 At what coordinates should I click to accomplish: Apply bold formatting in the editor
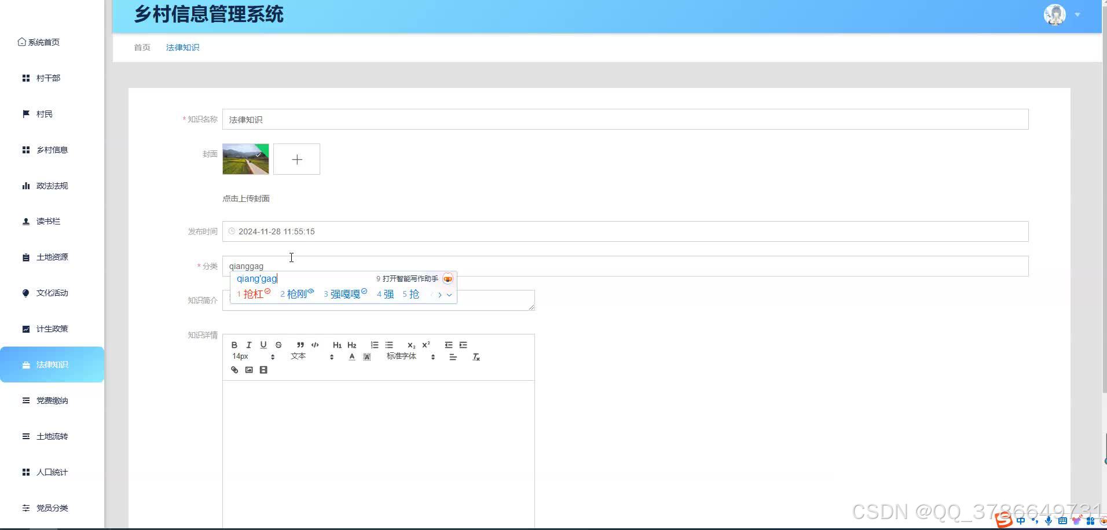[x=234, y=345]
